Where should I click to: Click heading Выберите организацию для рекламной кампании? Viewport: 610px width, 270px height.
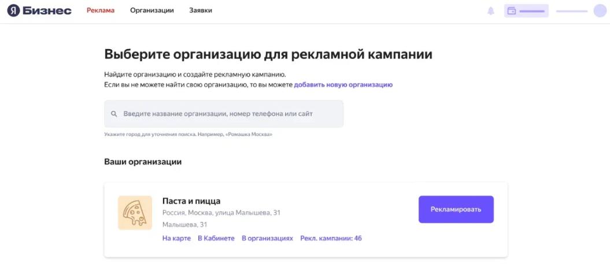[268, 54]
